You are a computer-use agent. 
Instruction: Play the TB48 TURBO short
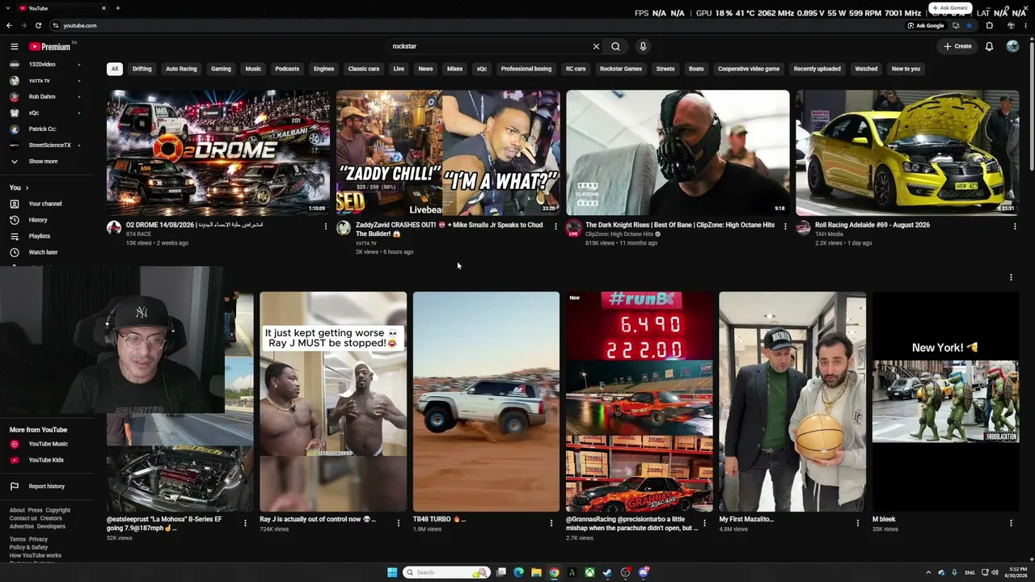486,402
